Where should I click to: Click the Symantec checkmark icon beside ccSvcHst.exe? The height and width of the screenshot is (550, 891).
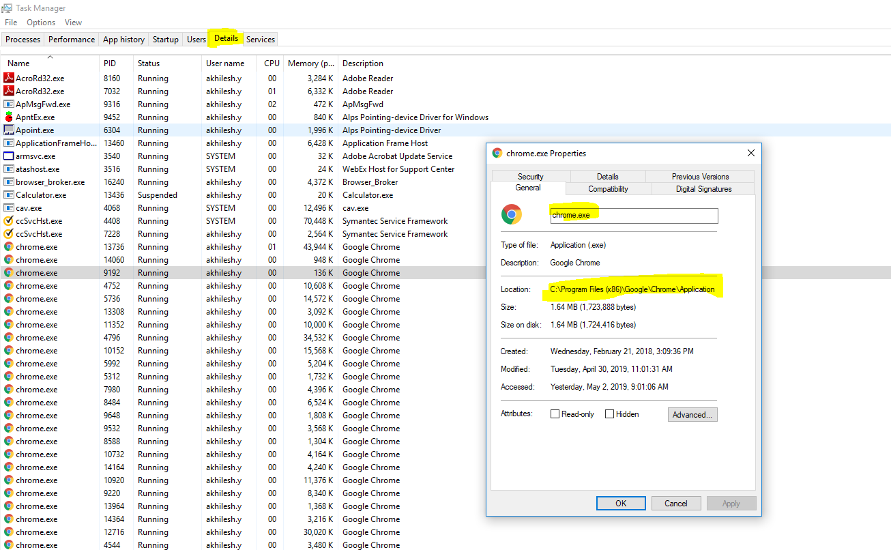[x=7, y=220]
